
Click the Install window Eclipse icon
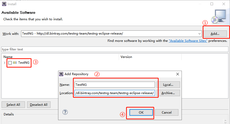click(4, 4)
